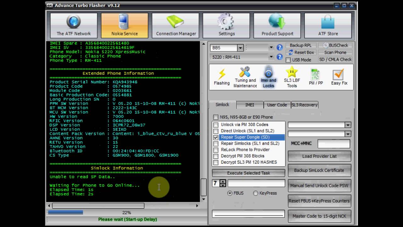The height and width of the screenshot is (227, 403).
Task: Click Reset FBUS+KeyPress Counters button
Action: click(319, 201)
